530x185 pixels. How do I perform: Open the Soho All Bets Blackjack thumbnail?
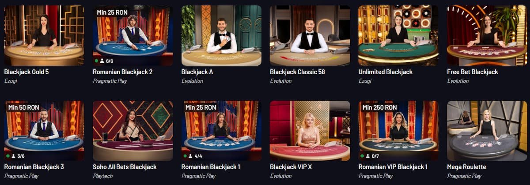[132, 131]
